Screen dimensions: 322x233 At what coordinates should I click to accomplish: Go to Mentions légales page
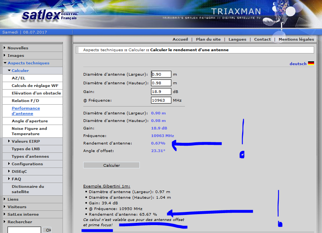click(x=296, y=39)
